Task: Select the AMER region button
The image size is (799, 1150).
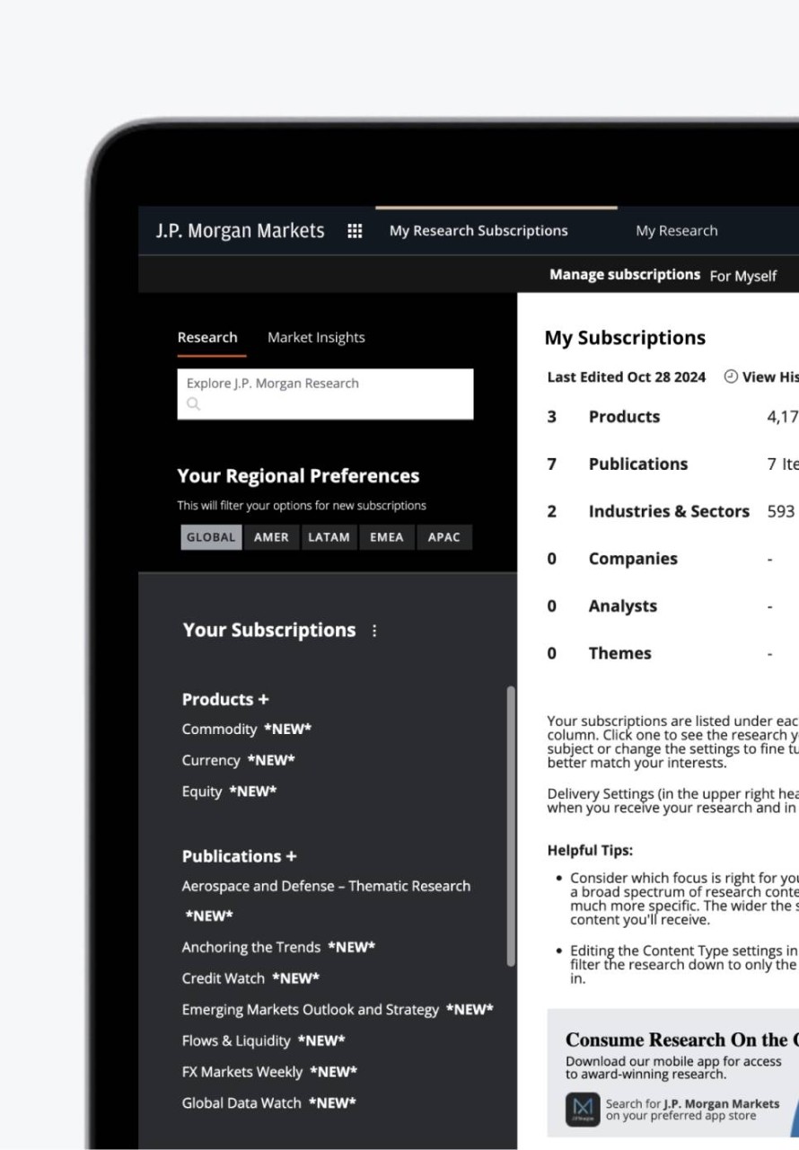Action: [x=271, y=536]
